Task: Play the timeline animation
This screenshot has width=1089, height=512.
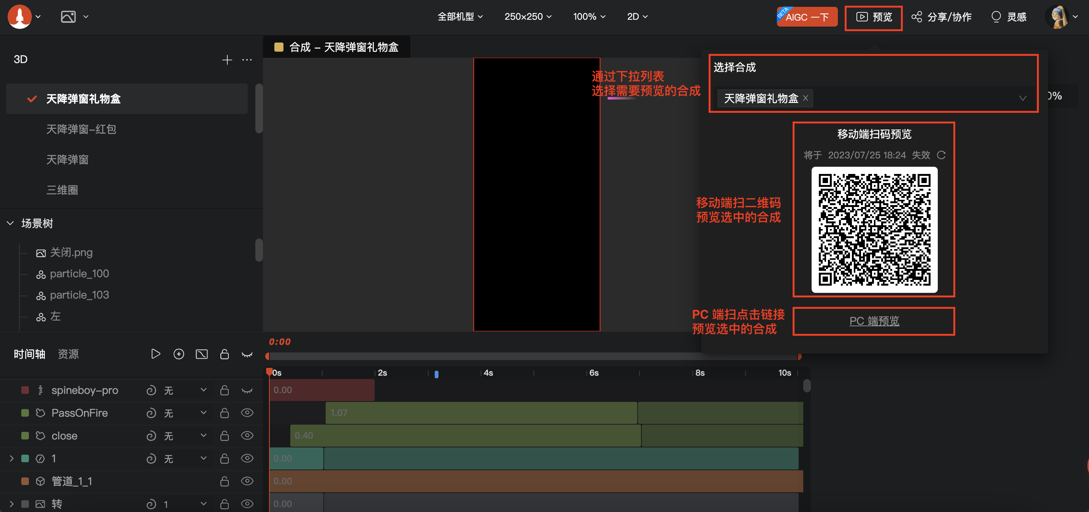Action: 155,354
